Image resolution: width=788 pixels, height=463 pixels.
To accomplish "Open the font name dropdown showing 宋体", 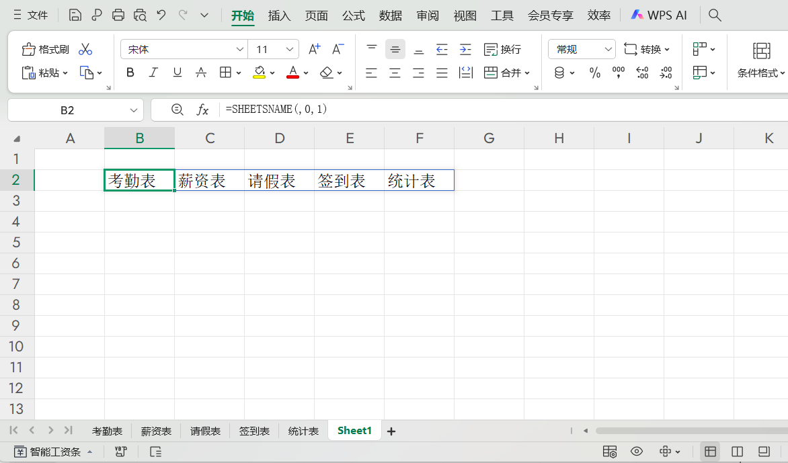I will [x=240, y=48].
